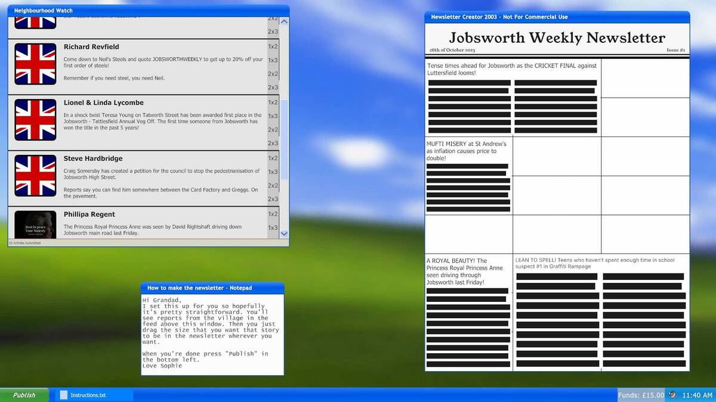Select 1x3 size for Lionel & Linda story

[273, 116]
